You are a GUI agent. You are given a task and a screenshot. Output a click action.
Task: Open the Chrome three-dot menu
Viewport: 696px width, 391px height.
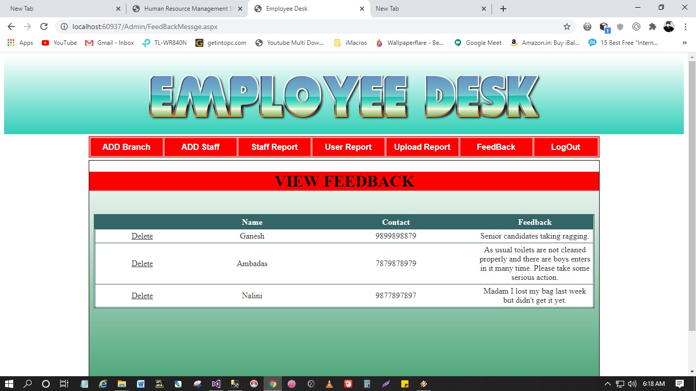pos(686,27)
